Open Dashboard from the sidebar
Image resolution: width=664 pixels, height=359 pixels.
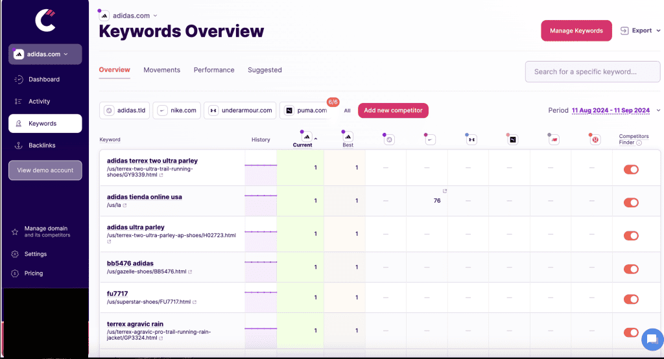click(45, 79)
